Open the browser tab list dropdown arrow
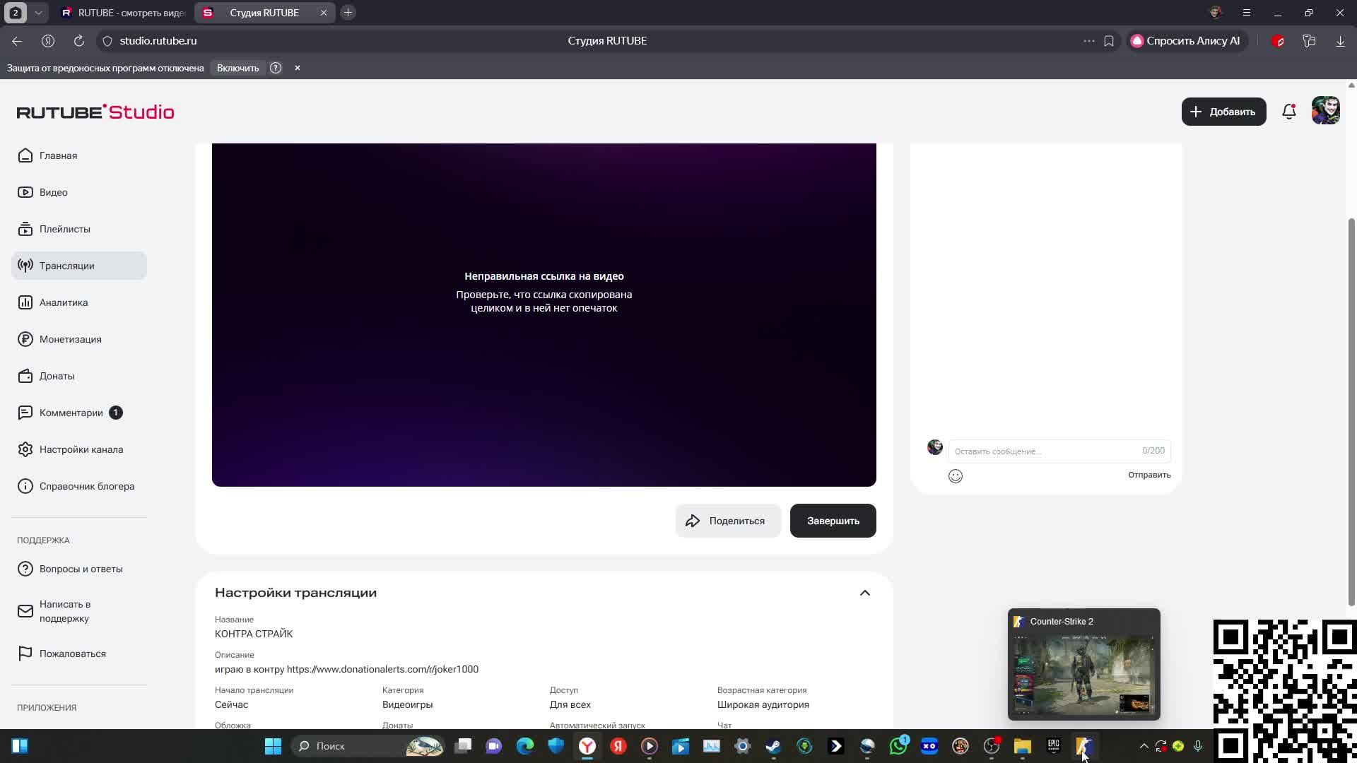 coord(38,13)
